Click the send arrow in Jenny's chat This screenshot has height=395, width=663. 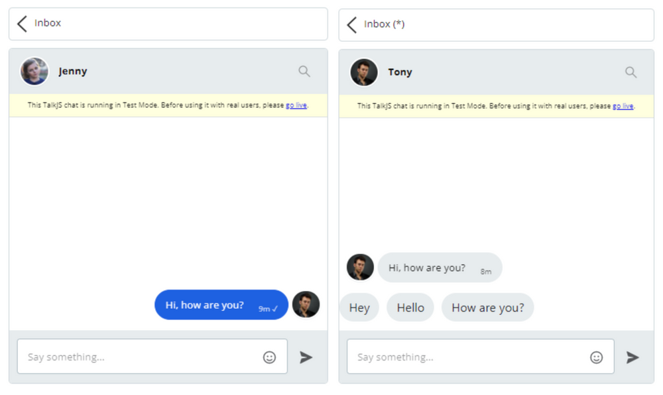[306, 357]
